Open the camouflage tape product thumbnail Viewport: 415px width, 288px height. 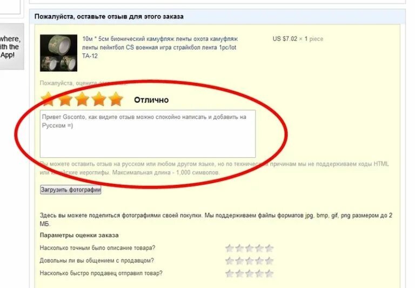point(58,53)
